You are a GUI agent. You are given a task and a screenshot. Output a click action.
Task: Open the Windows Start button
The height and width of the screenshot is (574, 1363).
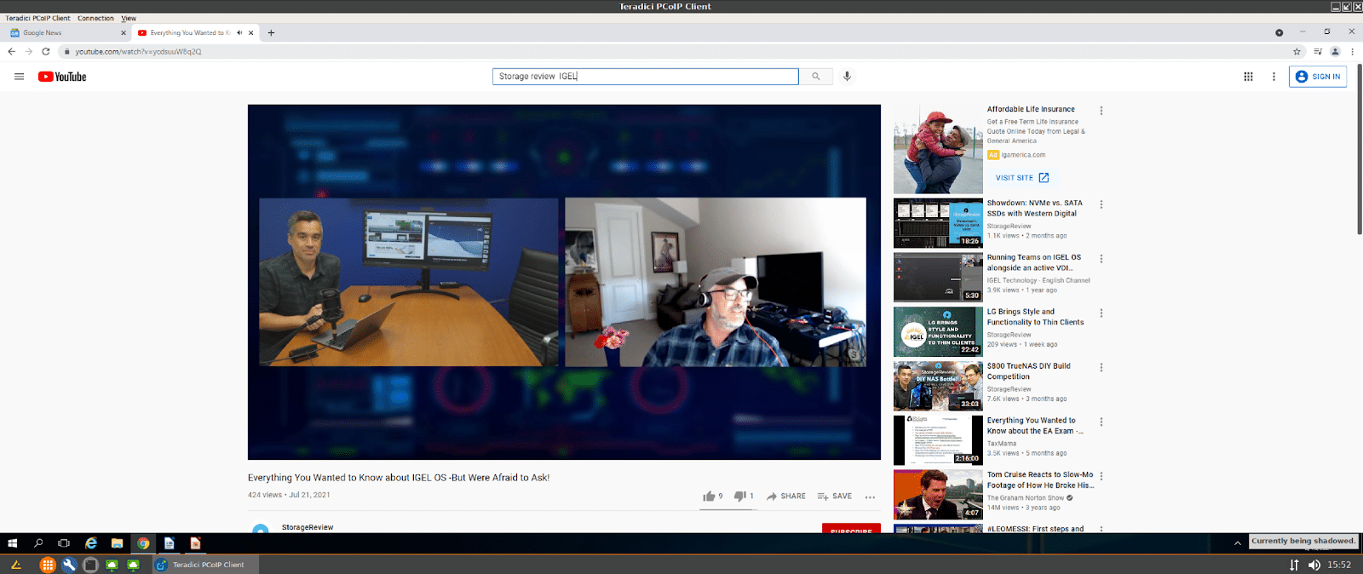pos(13,542)
